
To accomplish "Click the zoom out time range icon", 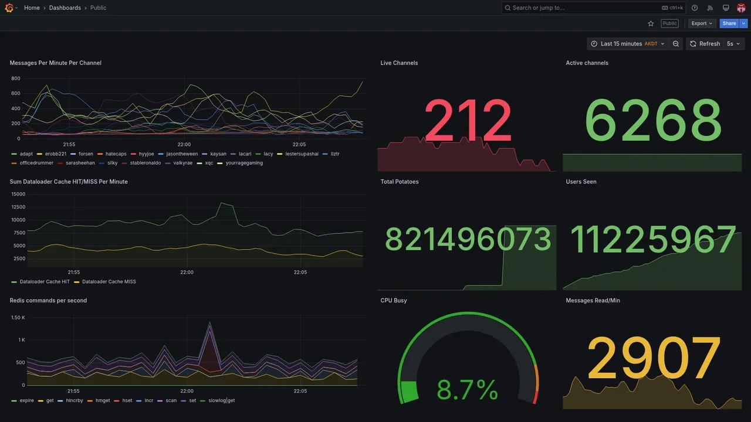I will [676, 44].
